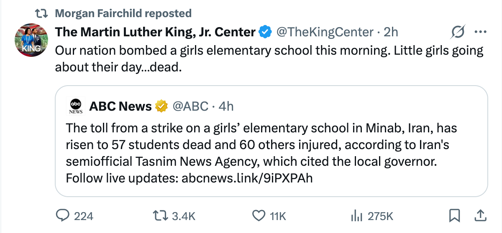
Task: Click the reply comment icon
Action: (x=63, y=215)
